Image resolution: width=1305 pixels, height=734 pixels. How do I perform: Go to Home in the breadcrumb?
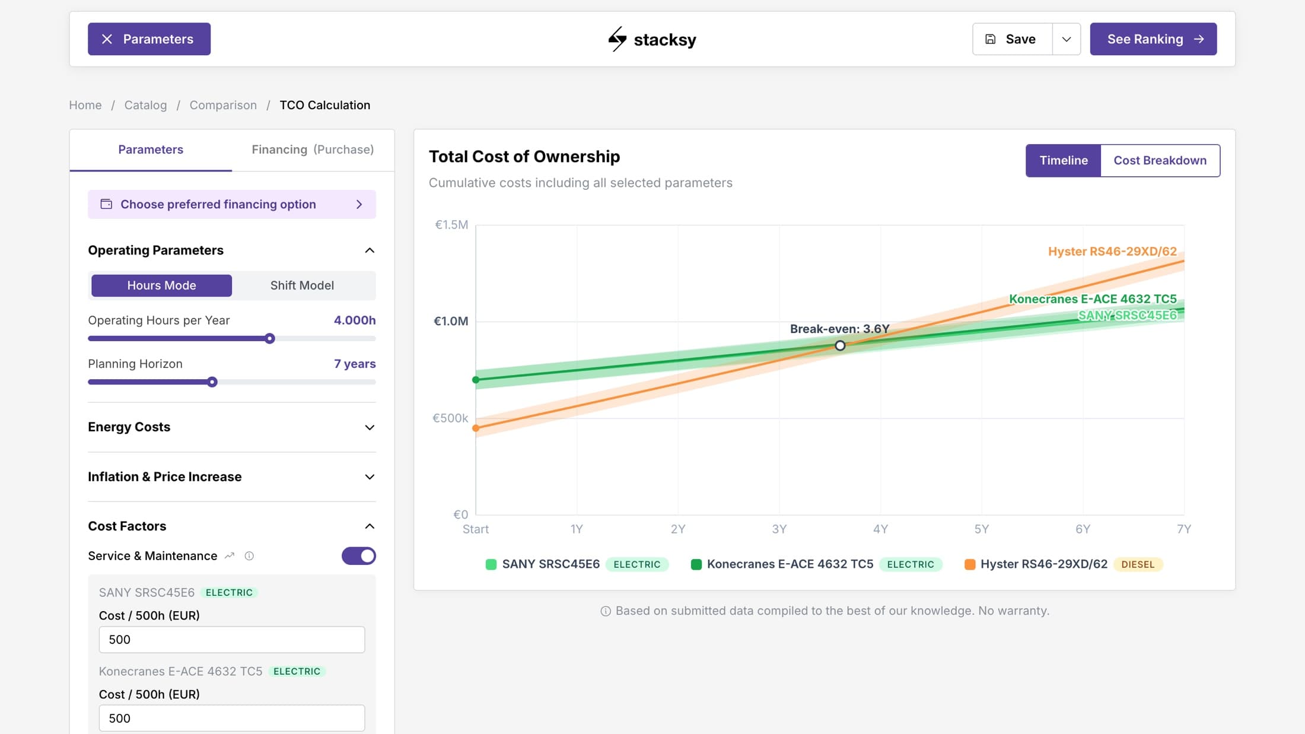(85, 105)
